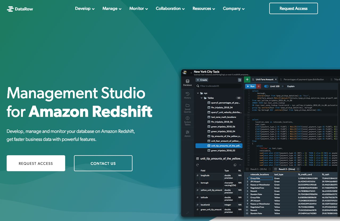340x221 pixels.
Task: Open the History sidebar panel
Action: pyautogui.click(x=188, y=95)
